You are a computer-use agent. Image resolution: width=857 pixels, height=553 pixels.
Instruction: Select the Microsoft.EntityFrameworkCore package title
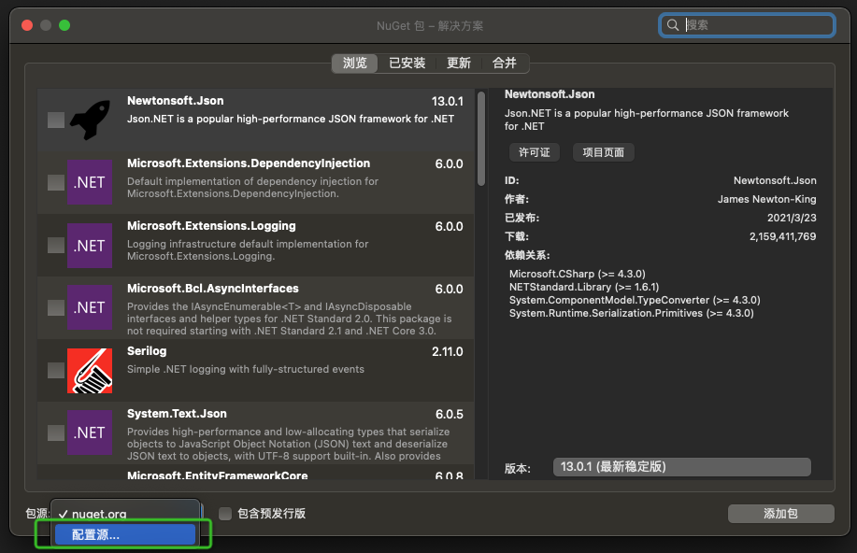pos(218,475)
